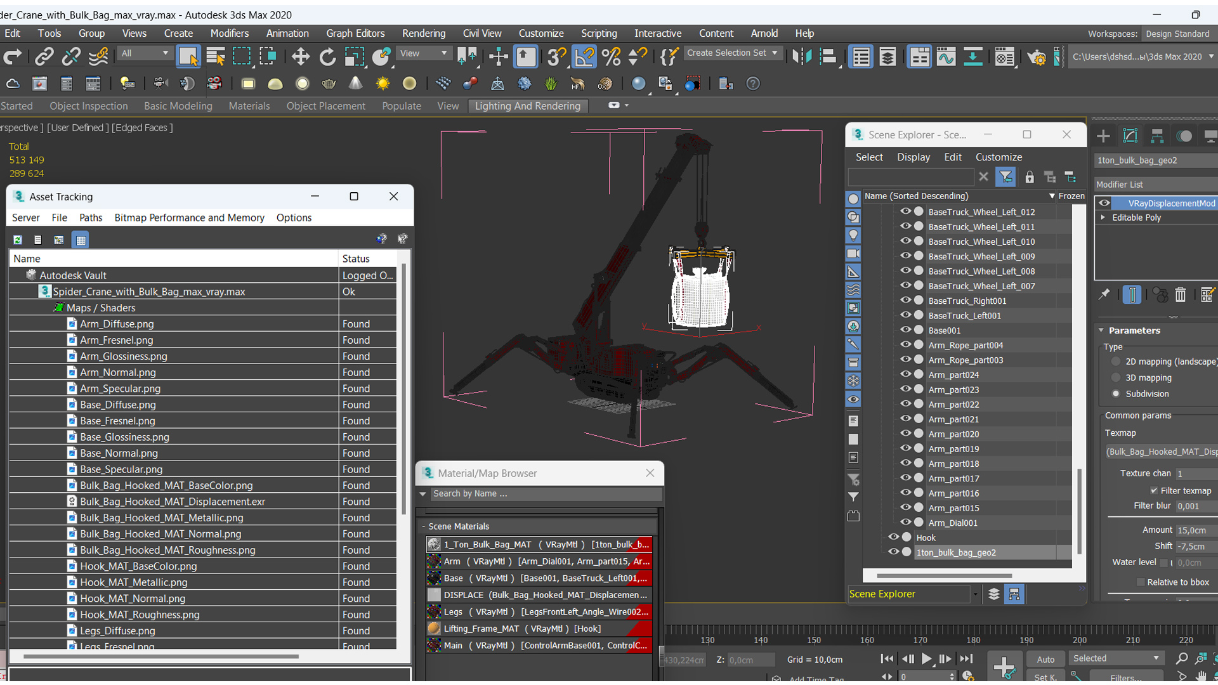Select 3D mapping radio button
The width and height of the screenshot is (1218, 685).
[x=1116, y=377]
